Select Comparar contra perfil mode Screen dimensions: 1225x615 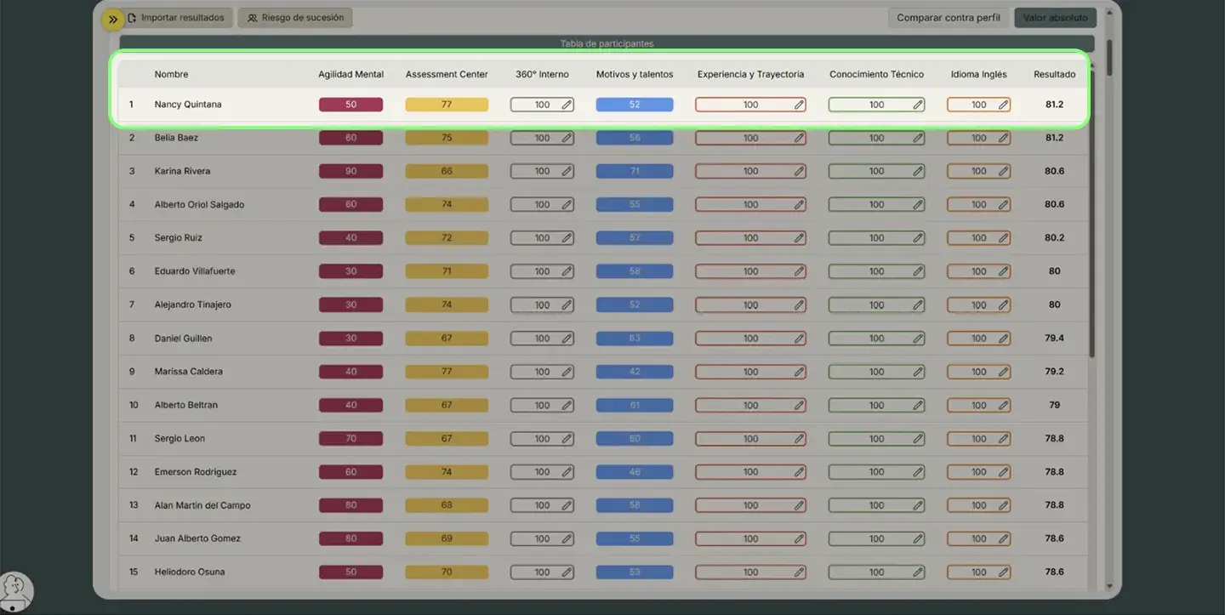pyautogui.click(x=949, y=18)
